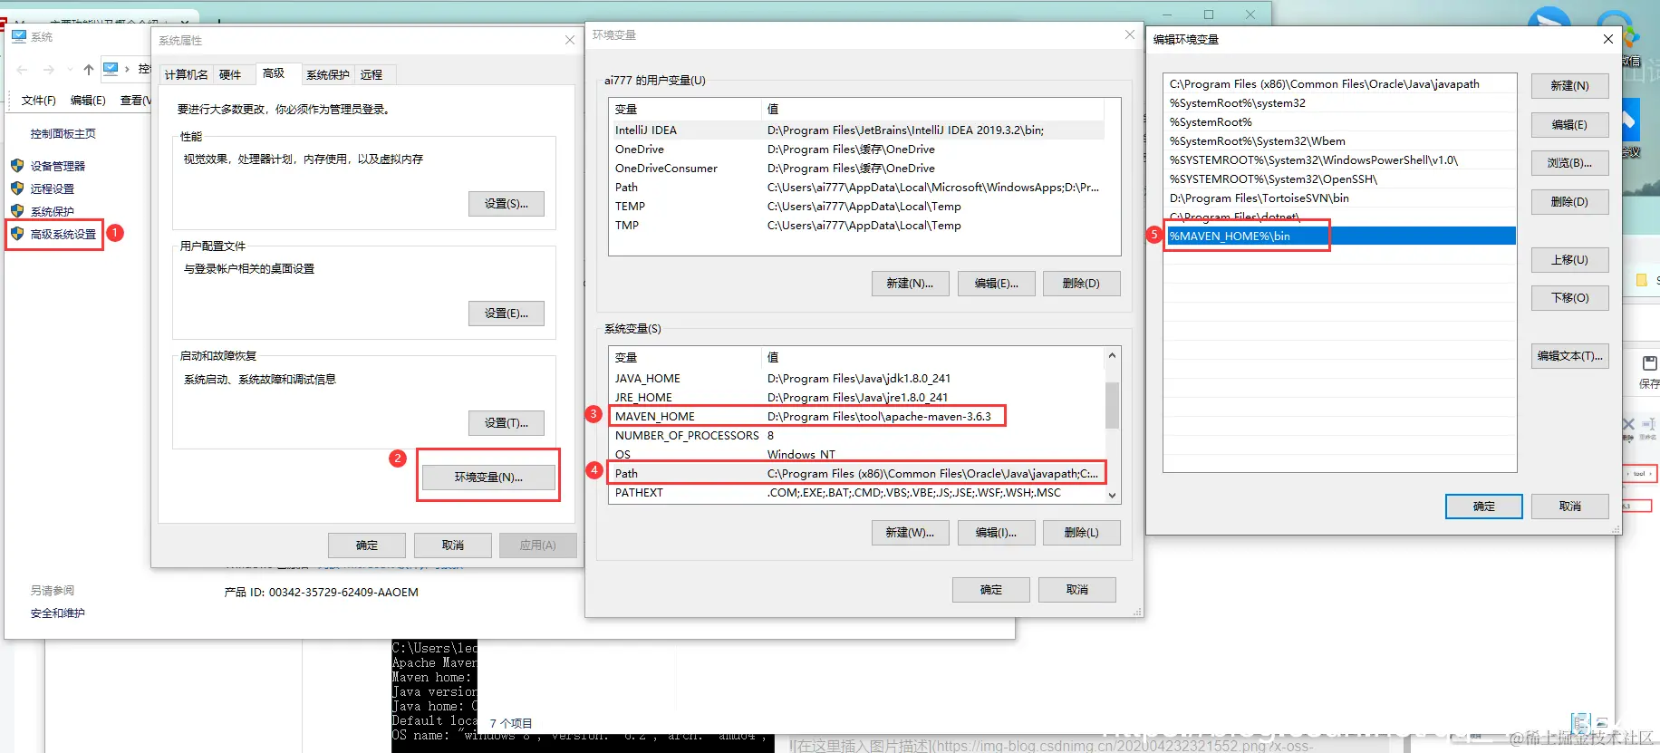The image size is (1660, 753).
Task: Select %MAVEN_HOME%\bin path entry
Action: point(1340,237)
